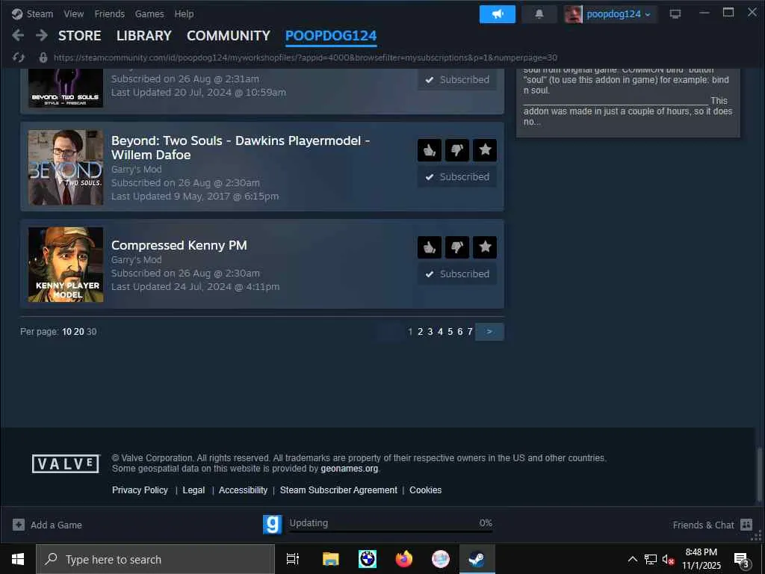
Task: Open the Steam Subscriber Agreement link
Action: pos(338,490)
